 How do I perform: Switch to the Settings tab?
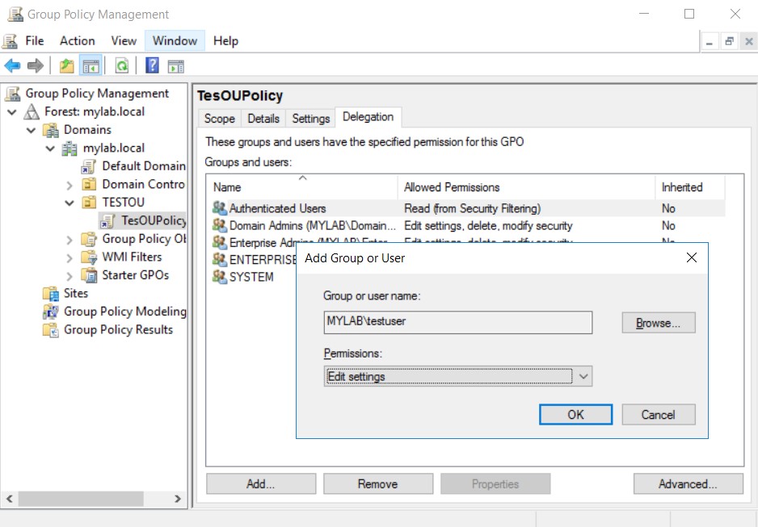pyautogui.click(x=311, y=119)
